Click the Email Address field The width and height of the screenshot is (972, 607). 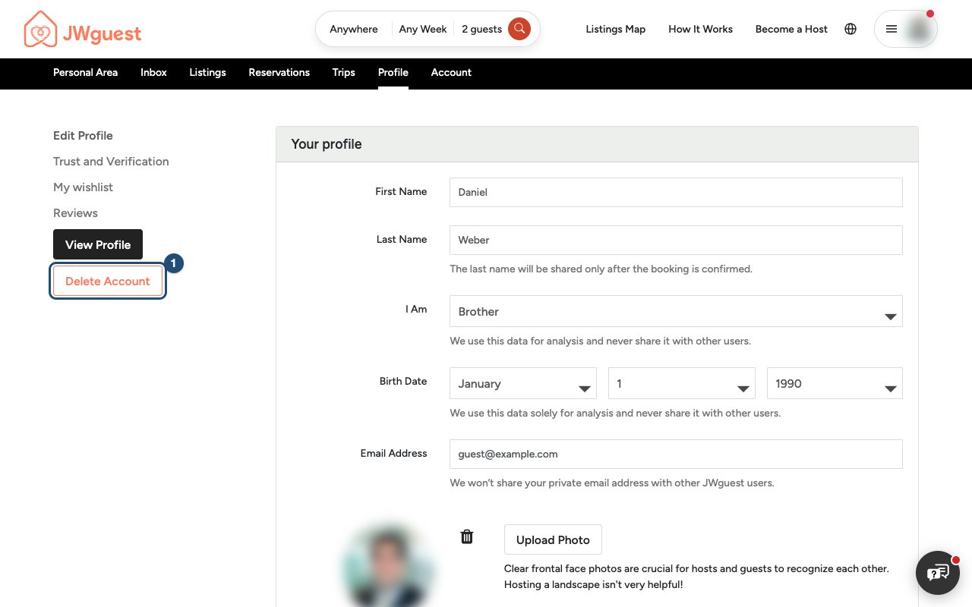(x=676, y=454)
